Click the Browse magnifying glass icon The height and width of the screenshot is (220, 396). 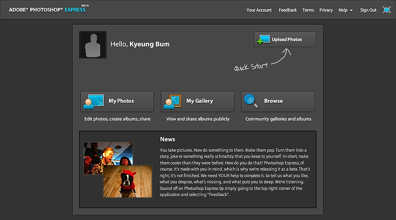point(251,101)
